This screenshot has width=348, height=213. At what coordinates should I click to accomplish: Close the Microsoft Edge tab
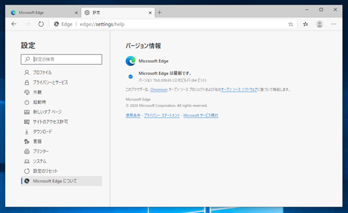click(76, 13)
